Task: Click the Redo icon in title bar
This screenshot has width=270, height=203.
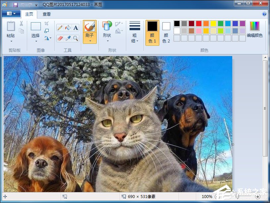Action: (29, 5)
